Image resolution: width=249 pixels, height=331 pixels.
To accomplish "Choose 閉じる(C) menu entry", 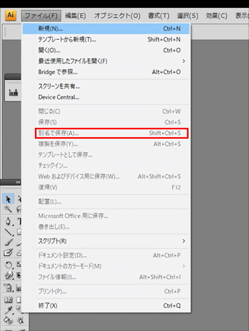I will tap(106, 111).
